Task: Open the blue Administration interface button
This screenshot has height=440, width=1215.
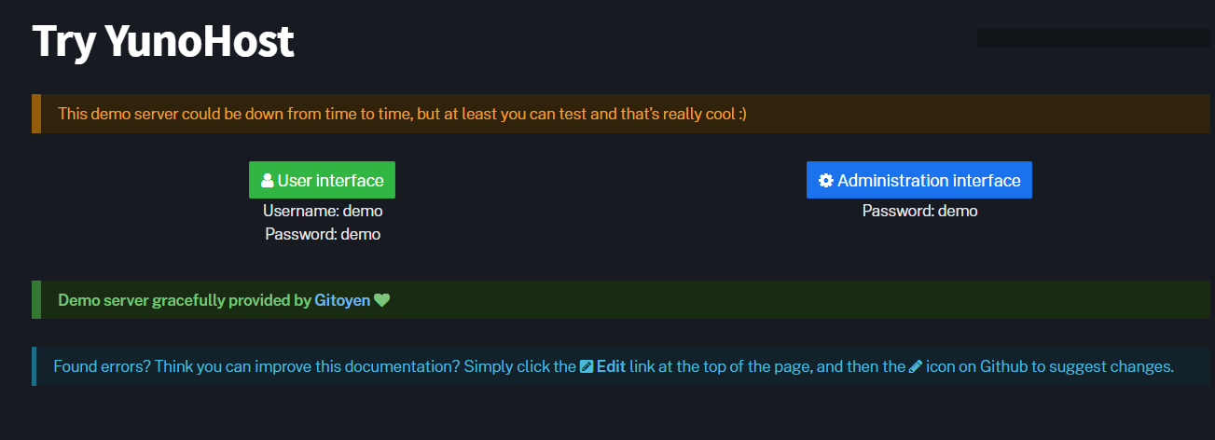Action: coord(919,180)
